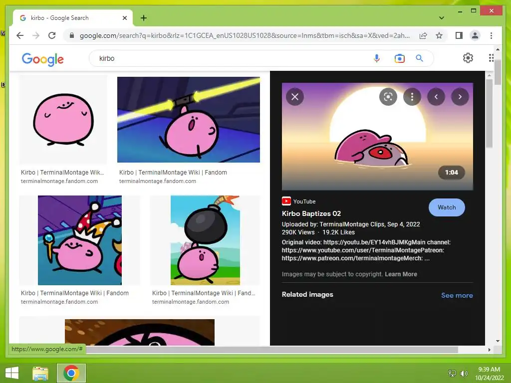Open the Kirbo Baptizes preview image
The width and height of the screenshot is (511, 383).
coord(377,137)
